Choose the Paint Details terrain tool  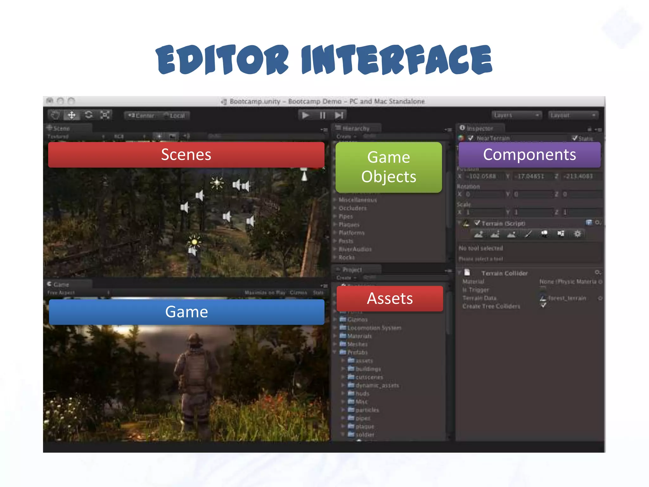pos(561,234)
